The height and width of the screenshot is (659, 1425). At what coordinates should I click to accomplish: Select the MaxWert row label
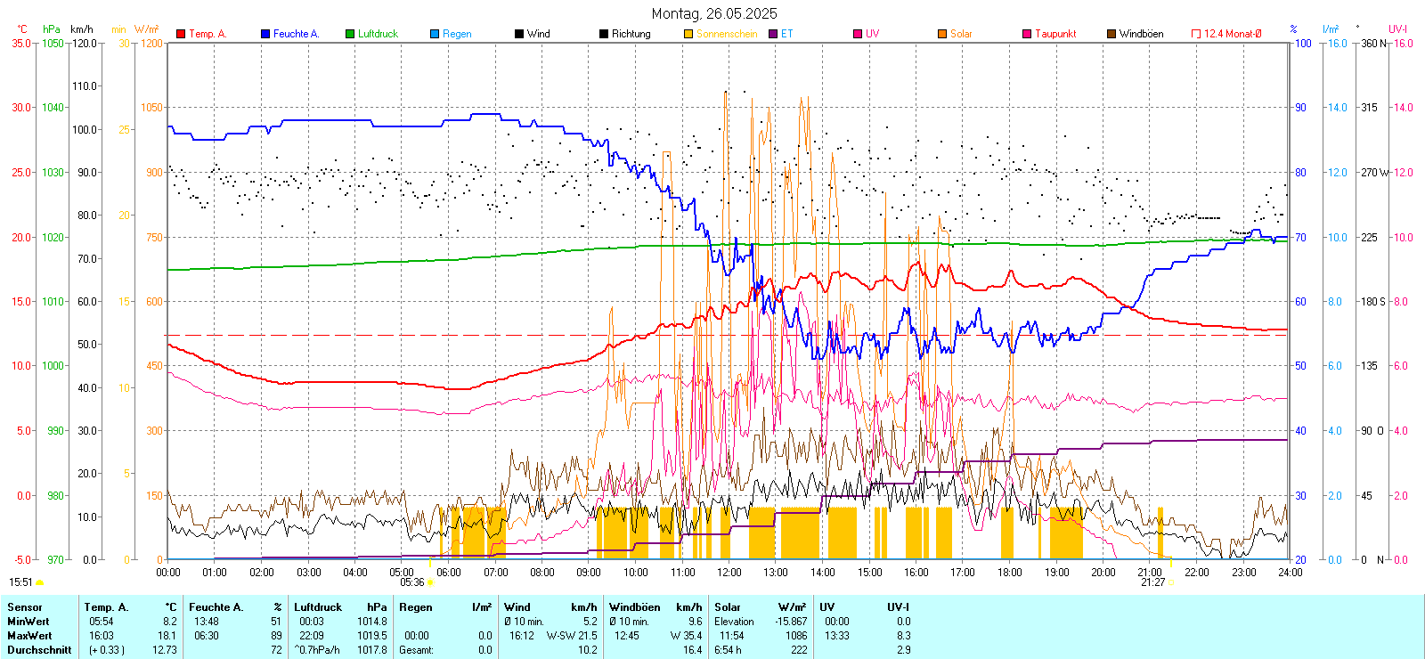tap(29, 636)
